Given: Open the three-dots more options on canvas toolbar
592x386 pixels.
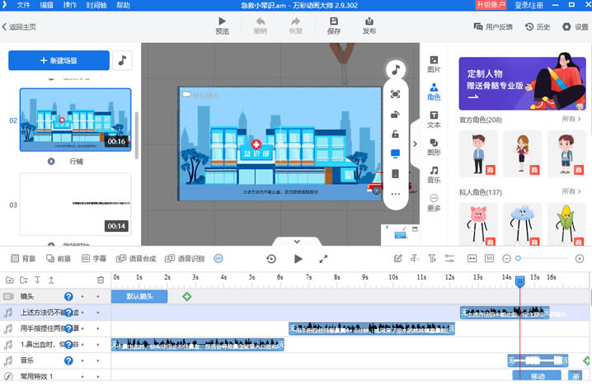Looking at the screenshot, I should pyautogui.click(x=395, y=194).
